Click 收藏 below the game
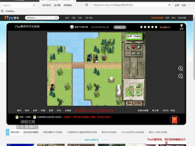Viewport: 195px width, 146px height. pos(43,110)
